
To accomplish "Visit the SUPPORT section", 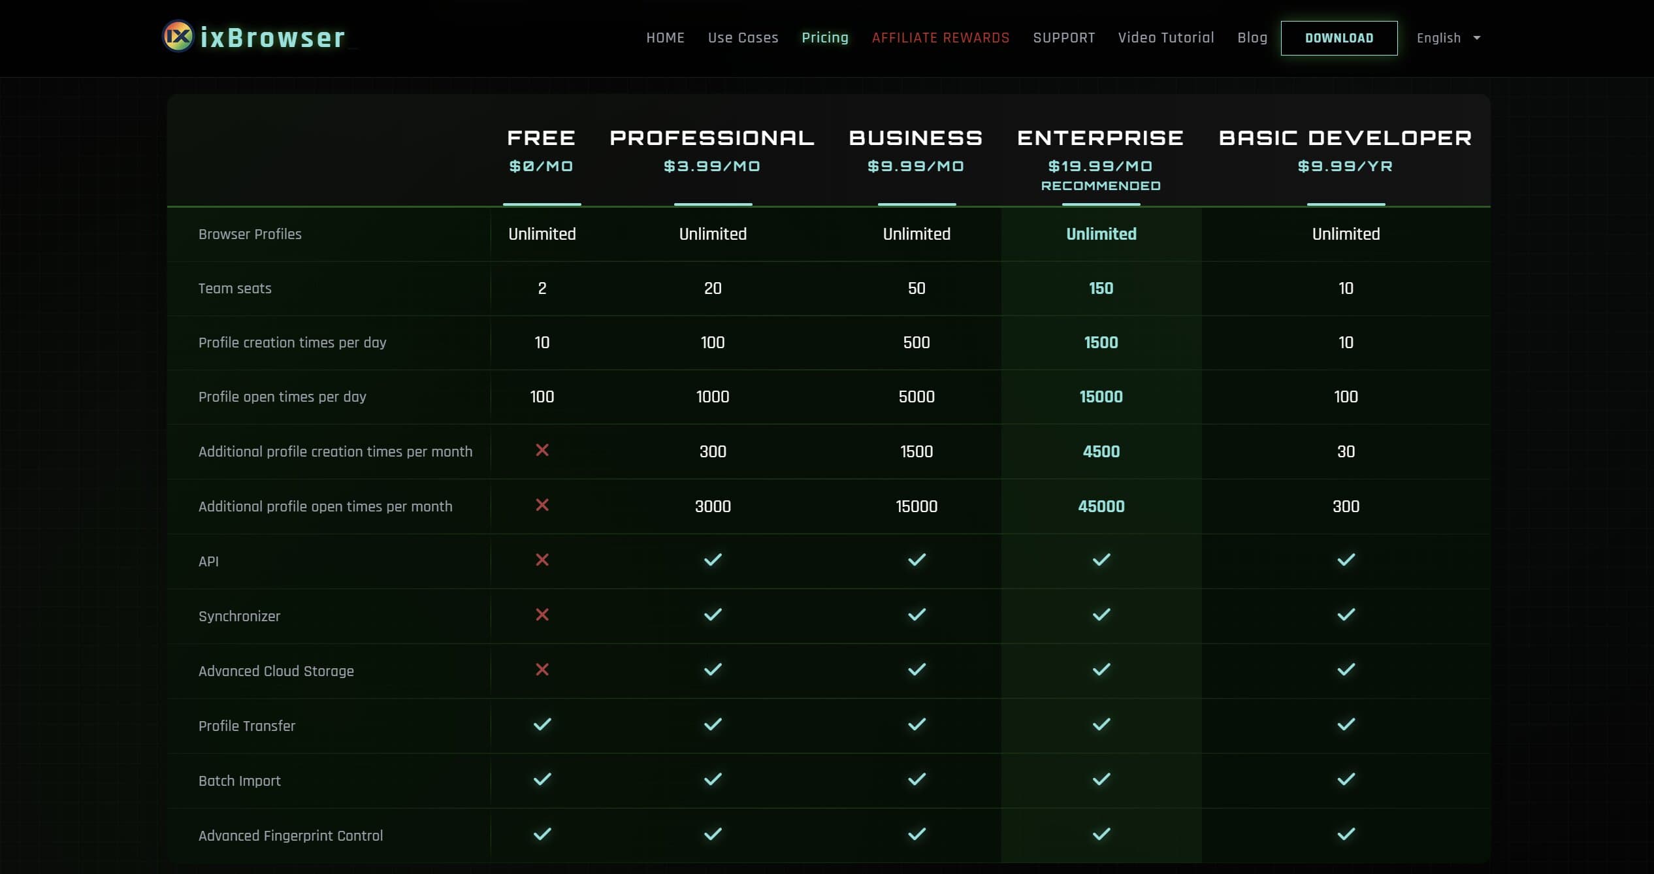I will coord(1063,38).
